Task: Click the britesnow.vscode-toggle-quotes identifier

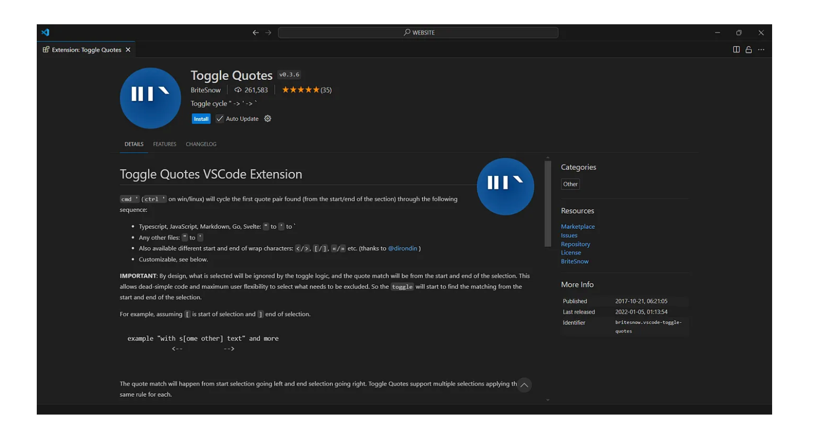Action: coord(648,327)
